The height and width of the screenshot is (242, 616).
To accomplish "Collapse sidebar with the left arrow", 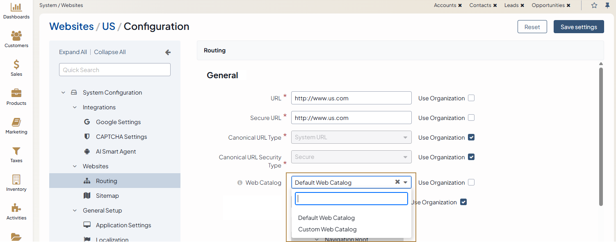I will click(x=168, y=52).
